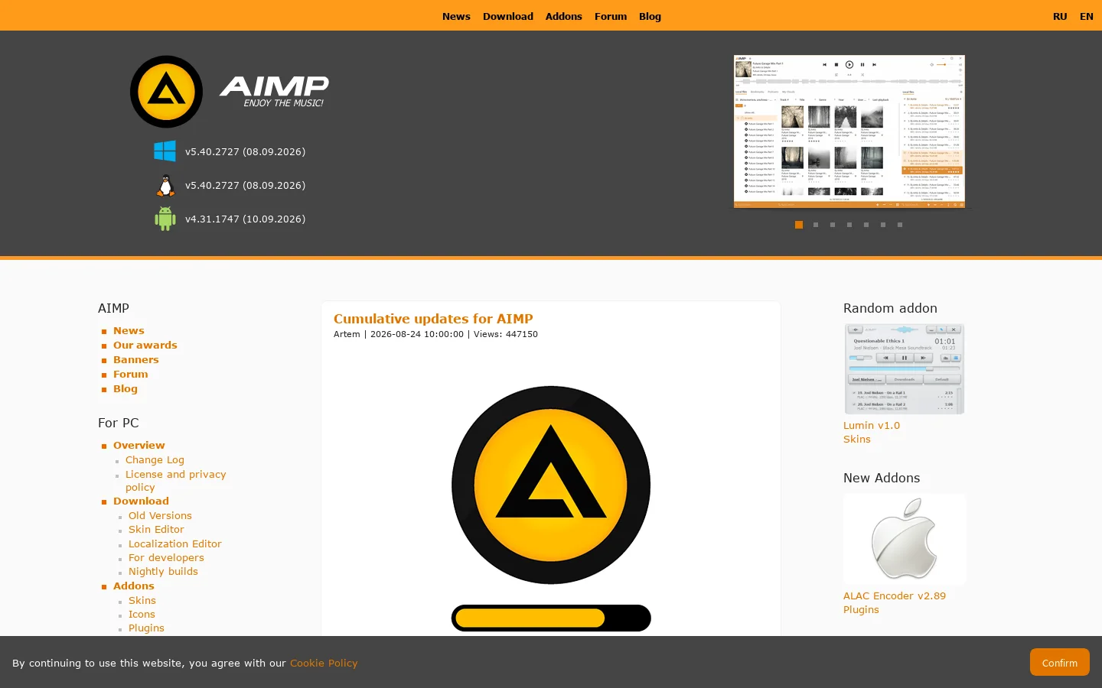This screenshot has width=1102, height=688.
Task: Open Change Log sidebar link
Action: coord(155,459)
